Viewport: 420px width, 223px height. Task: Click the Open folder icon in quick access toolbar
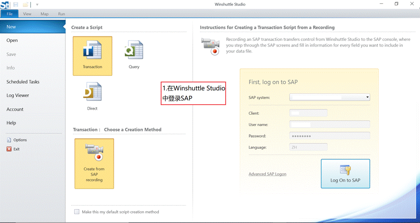click(25, 4)
